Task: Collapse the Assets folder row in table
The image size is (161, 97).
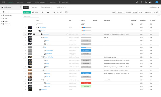Action: [38, 31]
